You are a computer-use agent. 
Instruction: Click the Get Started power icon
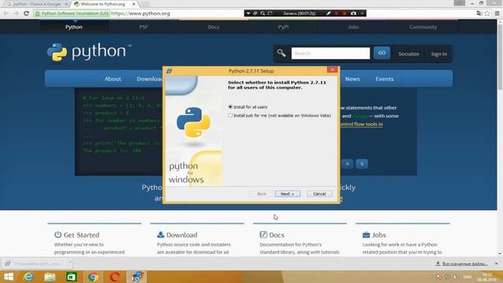tap(57, 234)
